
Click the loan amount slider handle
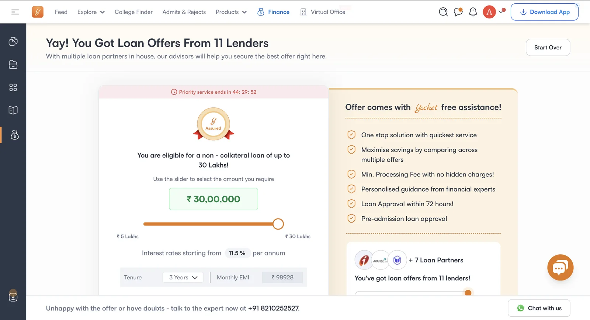(278, 224)
